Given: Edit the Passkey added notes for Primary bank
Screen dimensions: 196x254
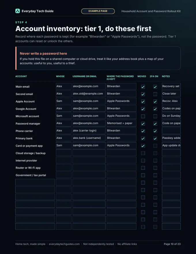Looking at the screenshot, I should (x=171, y=138).
